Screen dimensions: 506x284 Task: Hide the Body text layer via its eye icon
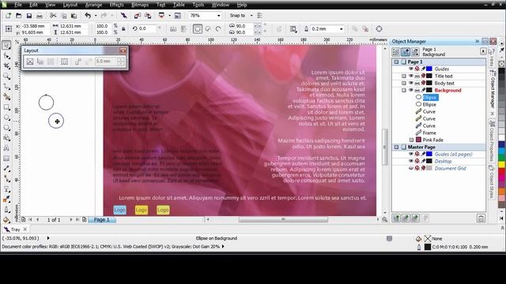pos(411,83)
